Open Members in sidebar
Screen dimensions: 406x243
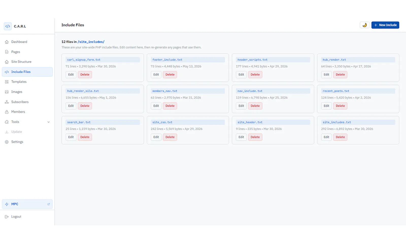(x=27, y=112)
